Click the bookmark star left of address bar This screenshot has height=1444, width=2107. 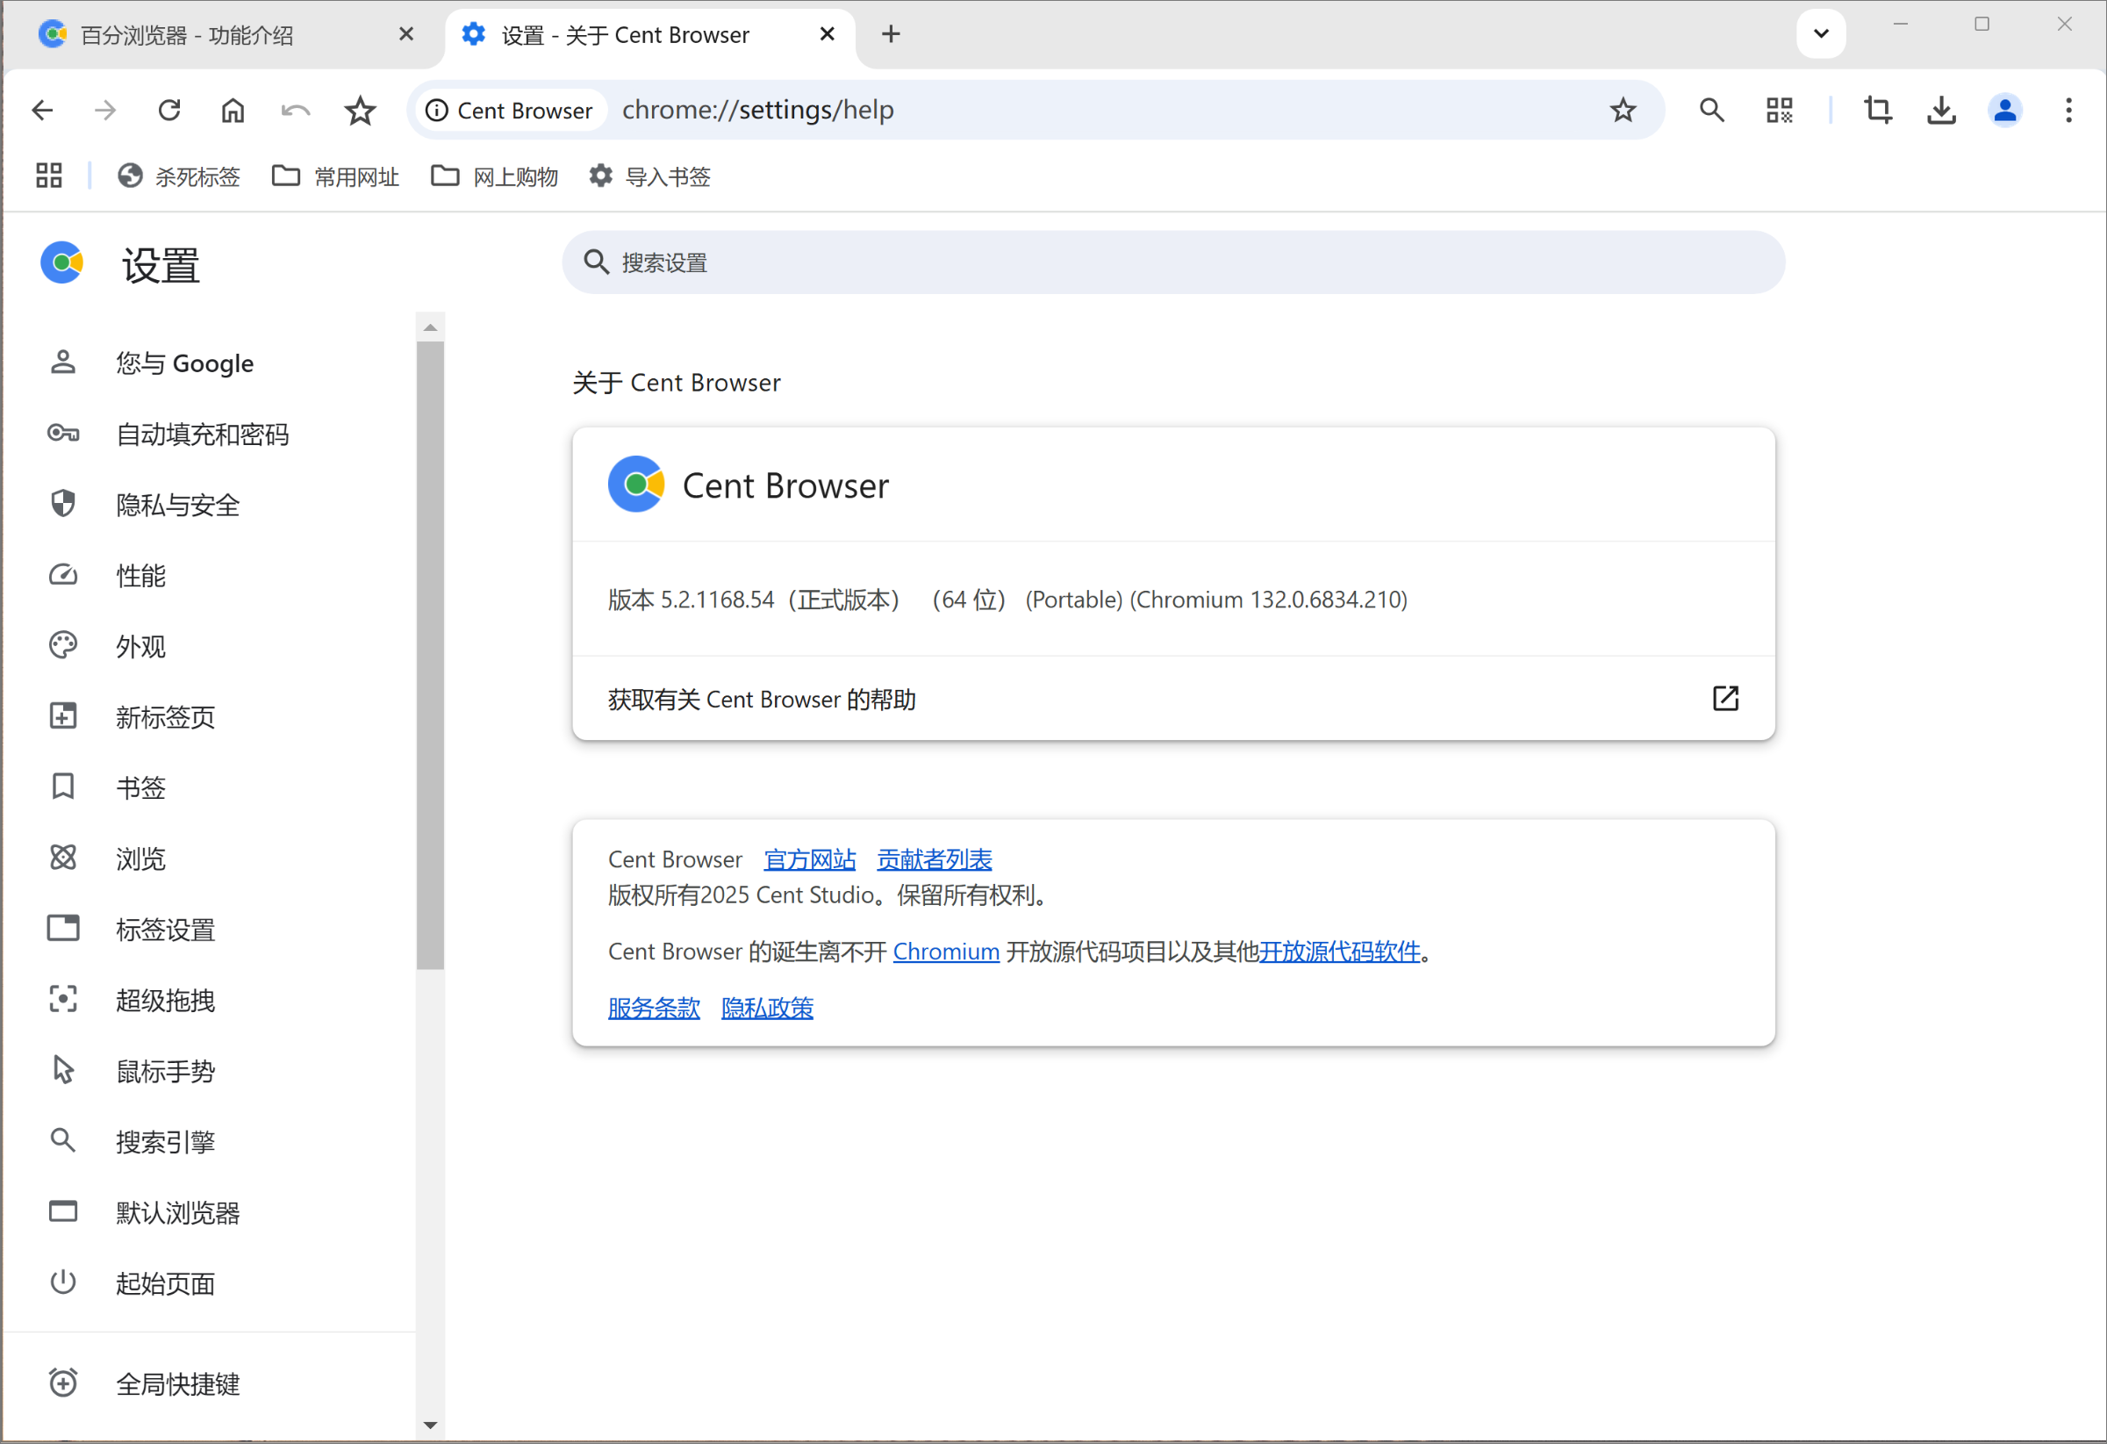(x=360, y=111)
